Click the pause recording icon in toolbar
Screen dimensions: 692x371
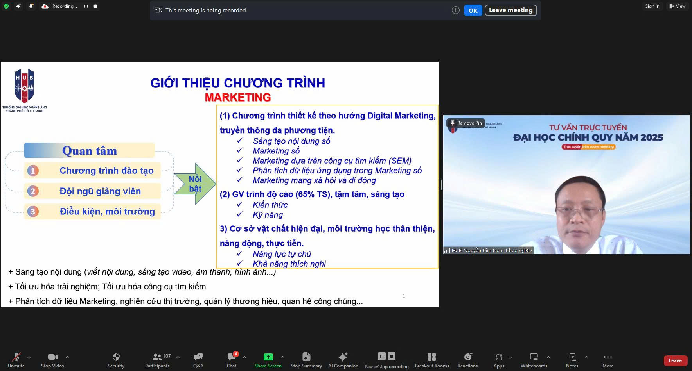381,356
